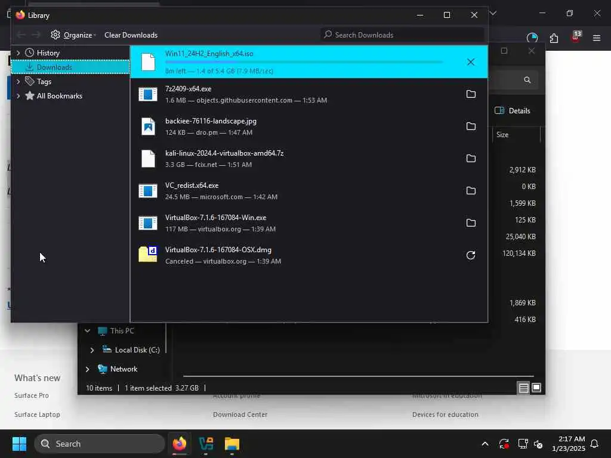This screenshot has height=458, width=611.
Task: Select Network in File Explorer tree
Action: tap(124, 369)
